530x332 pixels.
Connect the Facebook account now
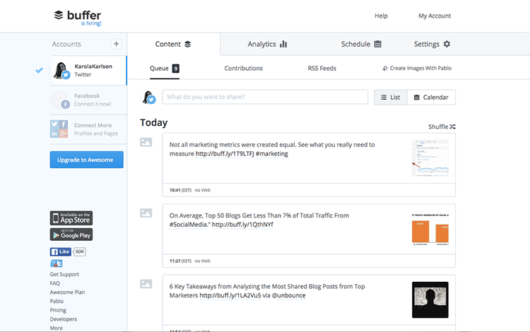point(88,100)
